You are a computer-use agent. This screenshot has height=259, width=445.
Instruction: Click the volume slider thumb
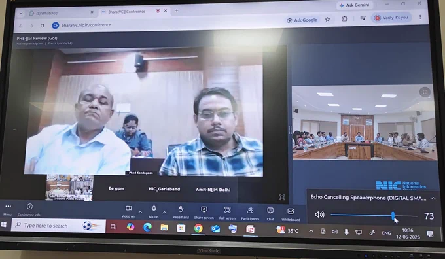tap(393, 216)
